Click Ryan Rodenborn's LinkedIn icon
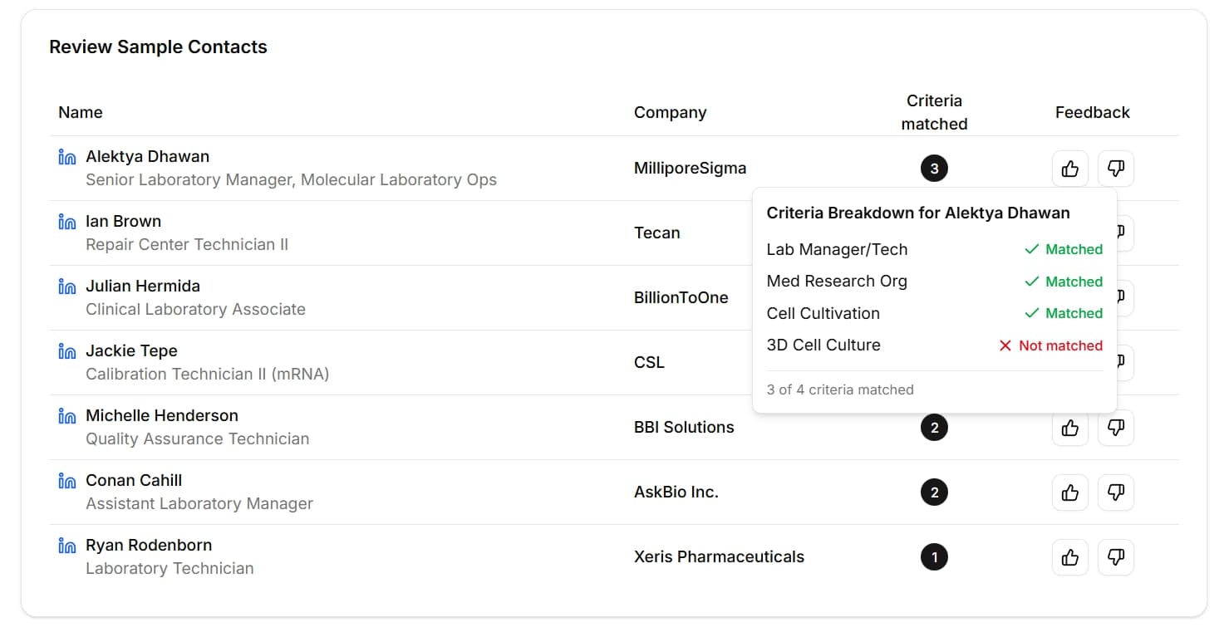 tap(66, 544)
